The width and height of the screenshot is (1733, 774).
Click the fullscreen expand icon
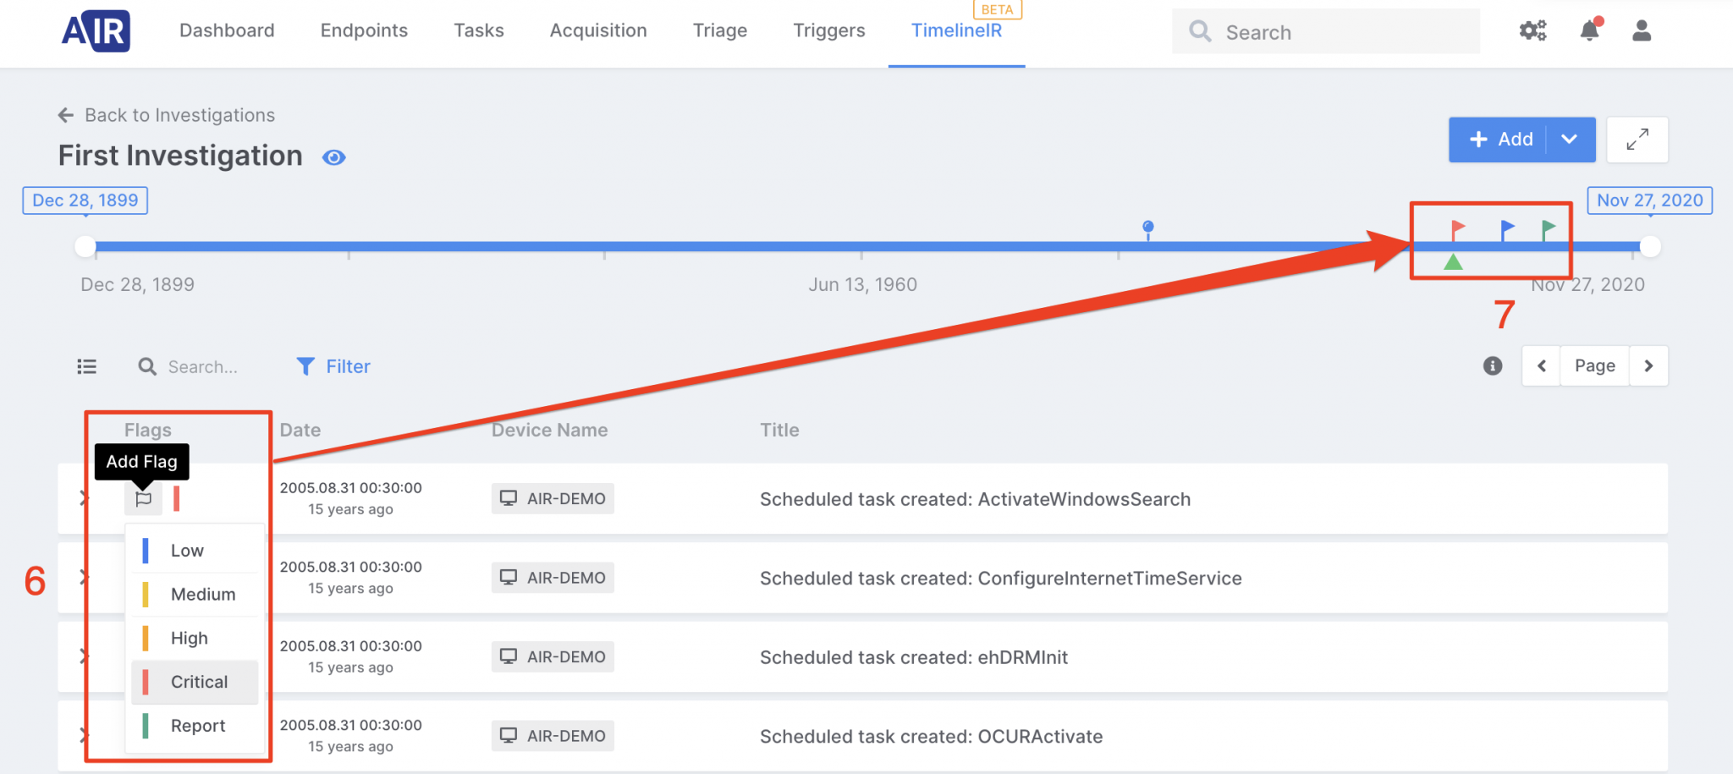point(1637,140)
